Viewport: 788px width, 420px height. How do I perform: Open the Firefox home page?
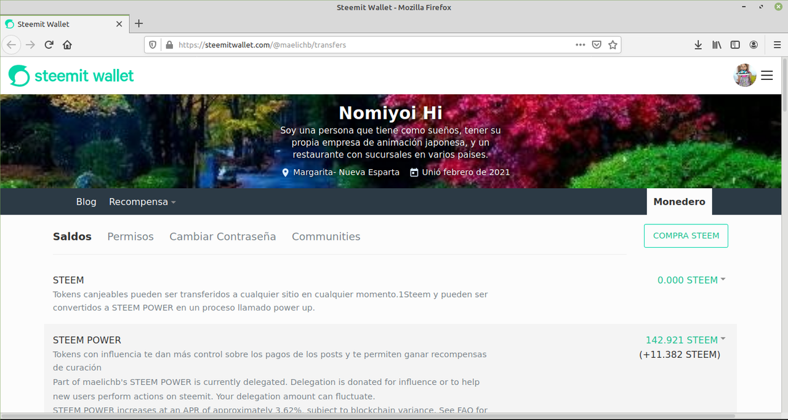68,45
